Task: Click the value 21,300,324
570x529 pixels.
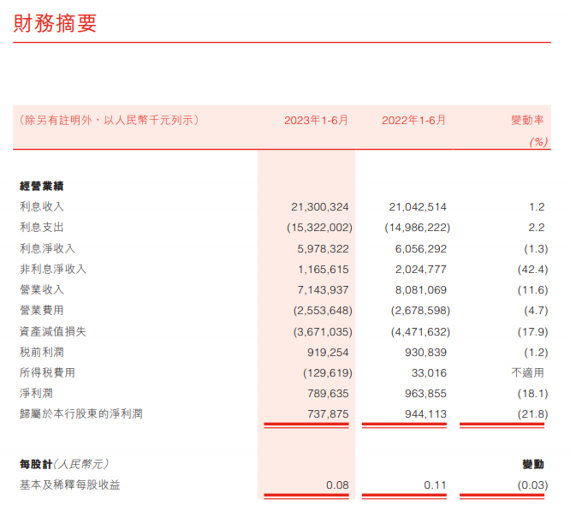Action: click(x=319, y=207)
